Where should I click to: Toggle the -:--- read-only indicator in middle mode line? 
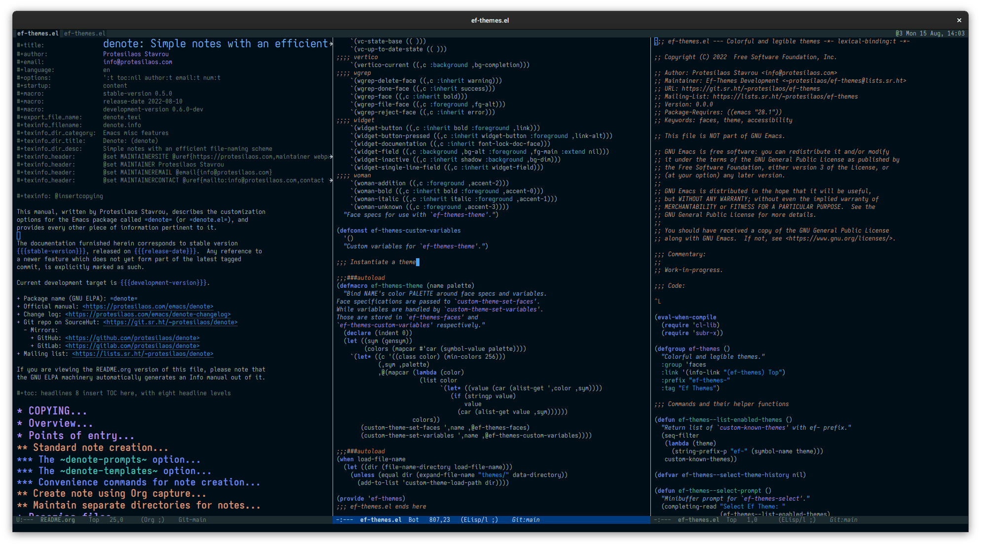[x=344, y=519]
